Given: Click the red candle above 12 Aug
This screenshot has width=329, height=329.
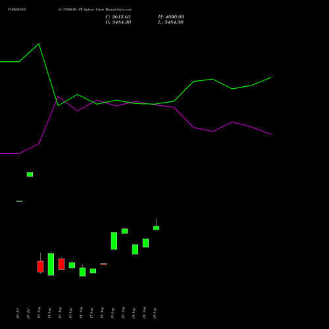Looking at the screenshot, I should [x=61, y=264].
